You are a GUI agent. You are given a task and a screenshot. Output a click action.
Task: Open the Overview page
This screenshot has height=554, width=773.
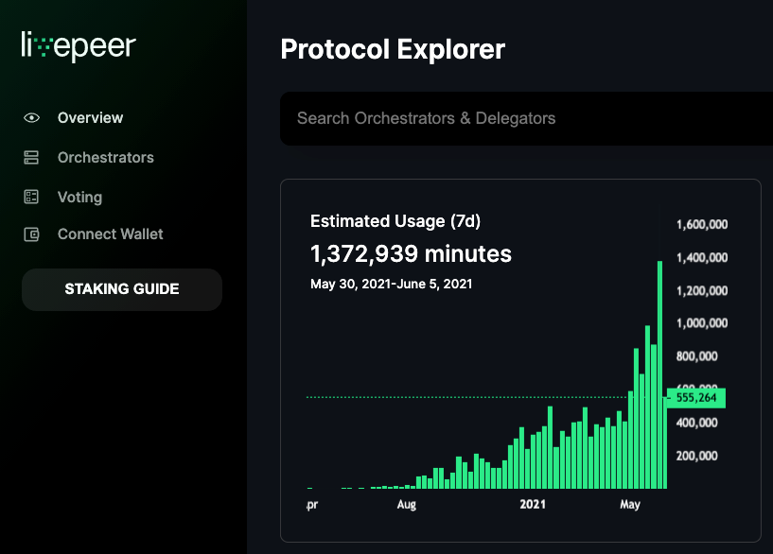[90, 117]
